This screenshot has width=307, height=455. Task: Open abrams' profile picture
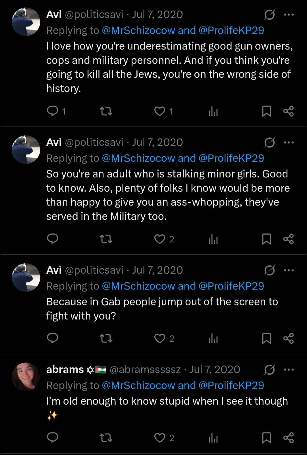pos(26,376)
